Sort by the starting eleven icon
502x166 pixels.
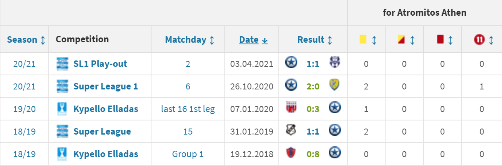[x=479, y=39]
